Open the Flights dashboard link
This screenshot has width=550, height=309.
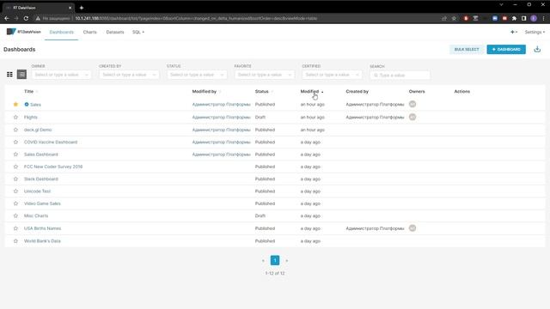pos(31,117)
